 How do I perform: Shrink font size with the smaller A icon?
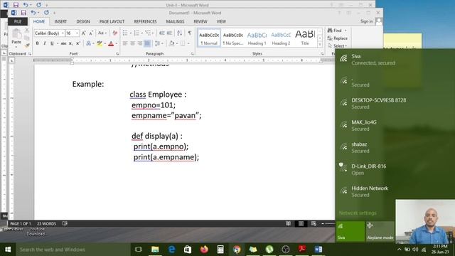[x=91, y=33]
